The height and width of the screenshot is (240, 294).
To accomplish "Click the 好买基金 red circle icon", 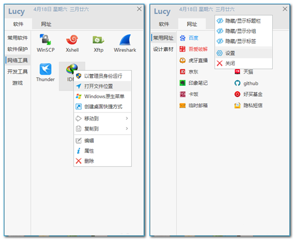I will pos(238,94).
